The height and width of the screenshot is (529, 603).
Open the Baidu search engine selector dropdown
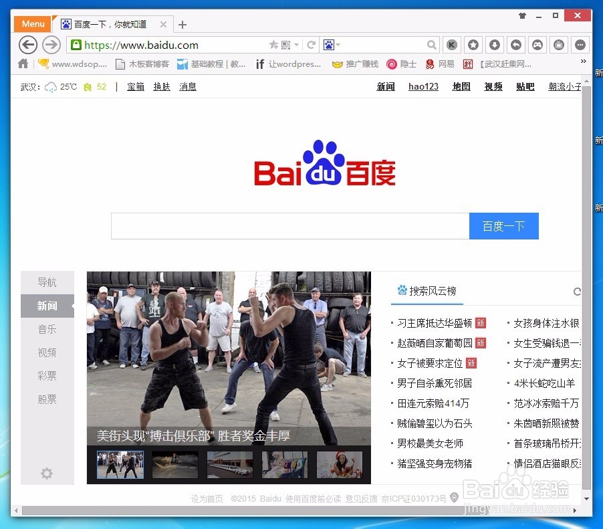pos(332,45)
